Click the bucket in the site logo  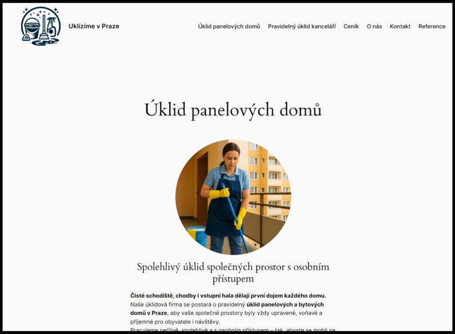(x=32, y=28)
